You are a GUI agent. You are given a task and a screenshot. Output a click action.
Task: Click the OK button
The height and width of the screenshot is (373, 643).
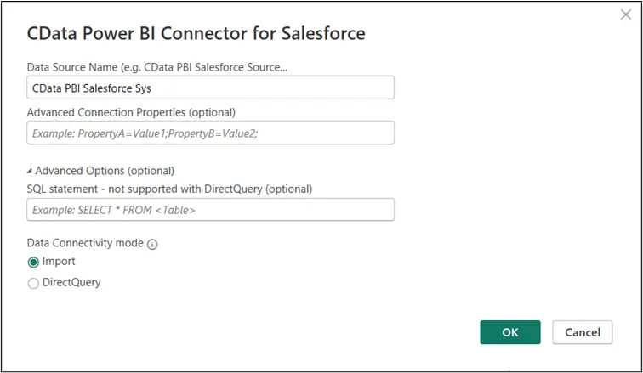click(509, 332)
